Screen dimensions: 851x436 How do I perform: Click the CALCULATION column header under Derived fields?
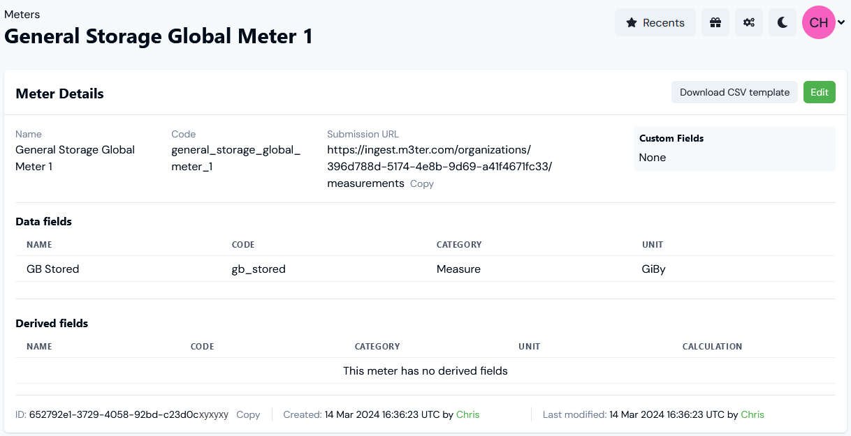tap(712, 346)
